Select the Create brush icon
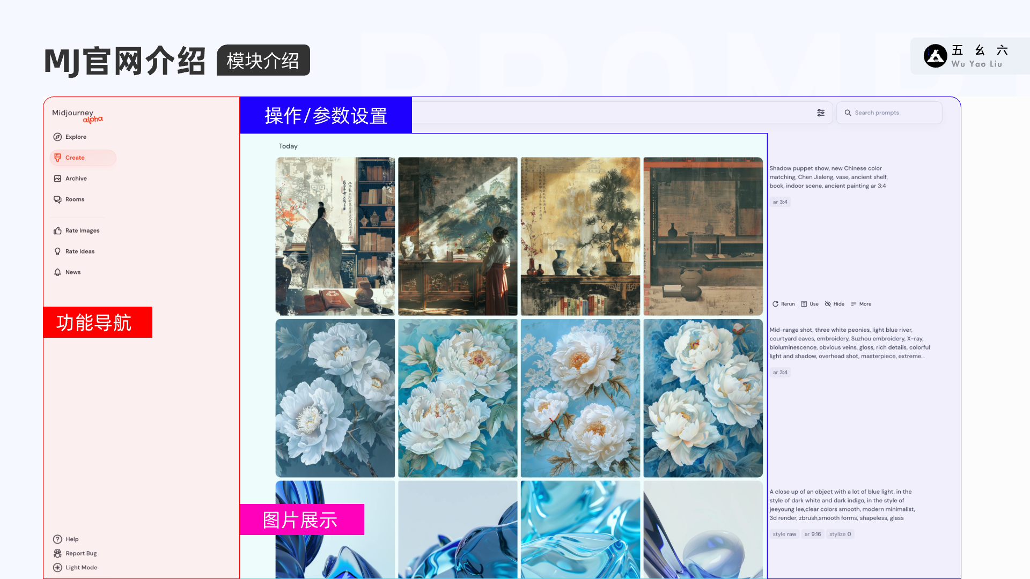Screen dimensions: 1030x579 57,158
